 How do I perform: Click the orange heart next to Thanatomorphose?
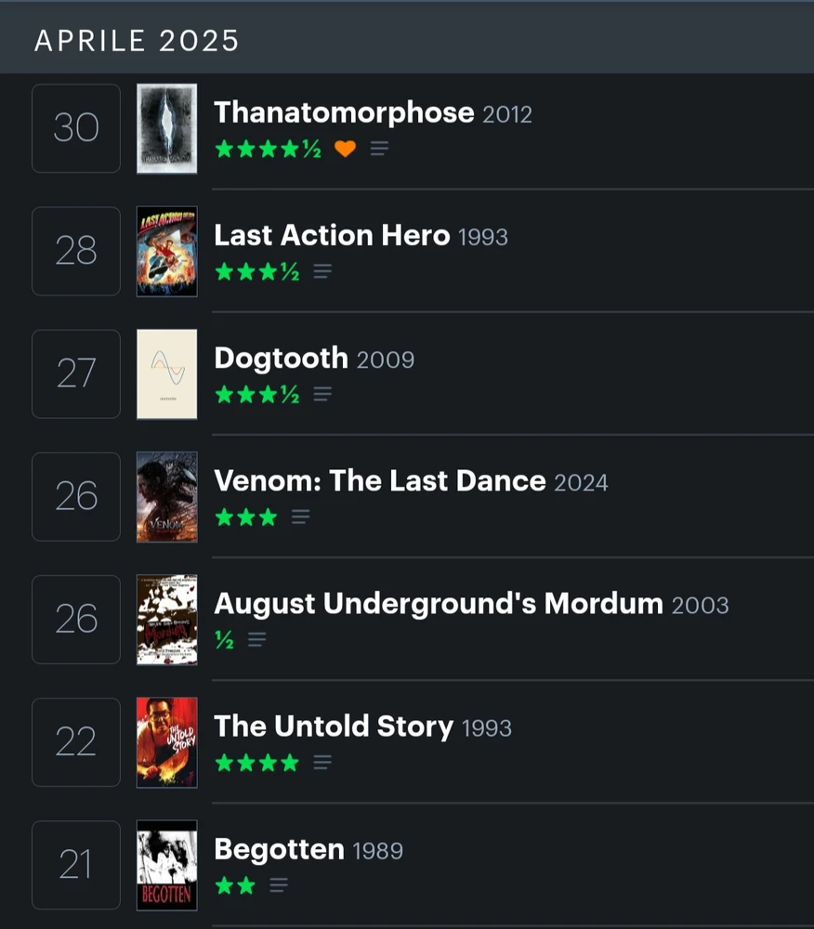pos(345,149)
